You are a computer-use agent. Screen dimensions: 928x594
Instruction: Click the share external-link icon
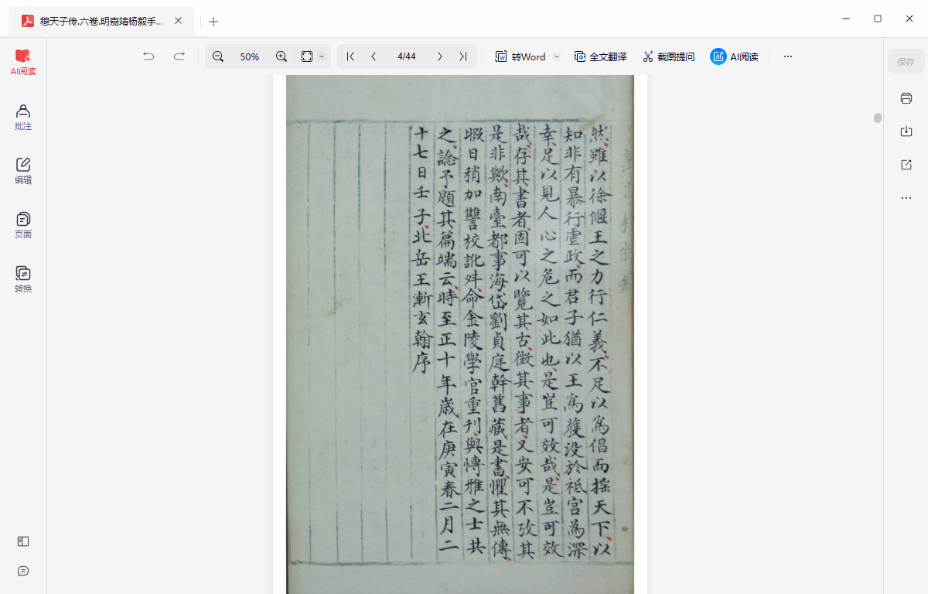click(906, 165)
